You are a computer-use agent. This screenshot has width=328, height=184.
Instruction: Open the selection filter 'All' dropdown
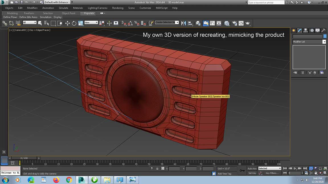point(30,22)
